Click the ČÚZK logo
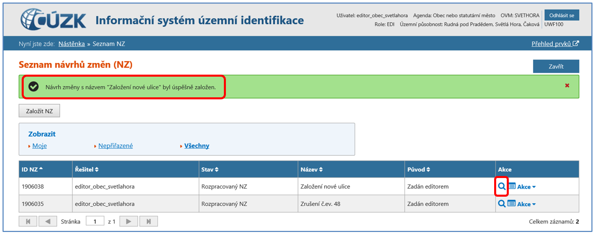The image size is (595, 234). [54, 20]
